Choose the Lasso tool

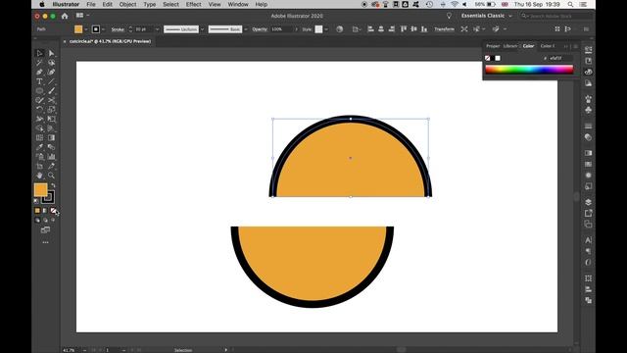click(x=52, y=63)
